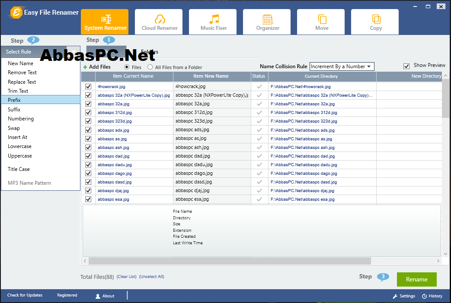Pick the Uppercase rule
This screenshot has width=451, height=303.
(41, 156)
